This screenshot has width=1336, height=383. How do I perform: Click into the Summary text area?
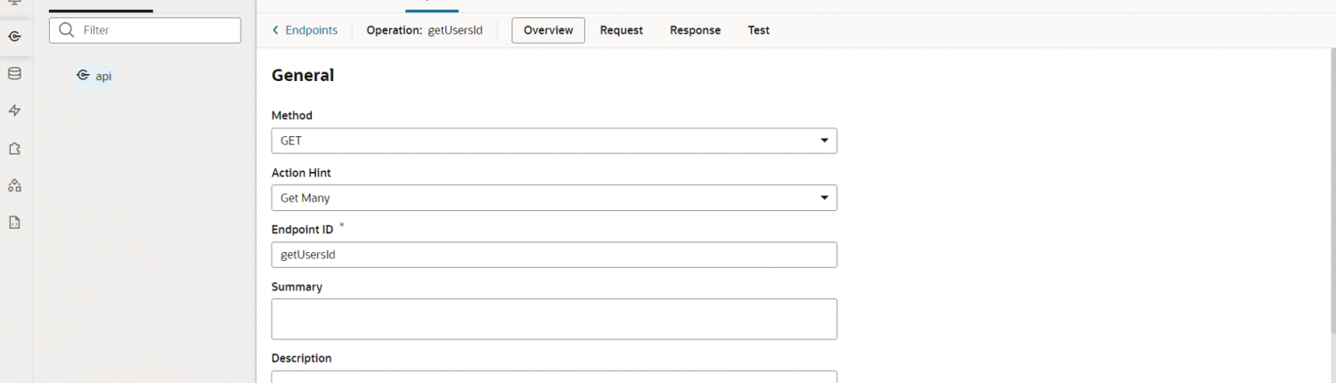(553, 319)
